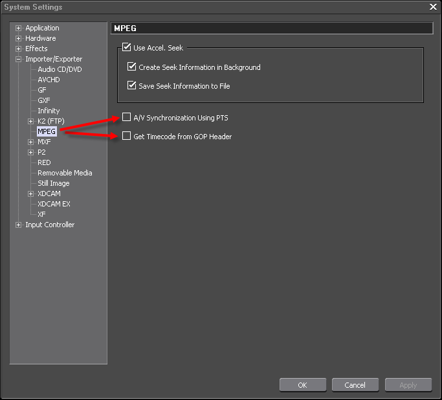The height and width of the screenshot is (400, 442).
Task: Expand the MXF tree node
Action: (31, 142)
